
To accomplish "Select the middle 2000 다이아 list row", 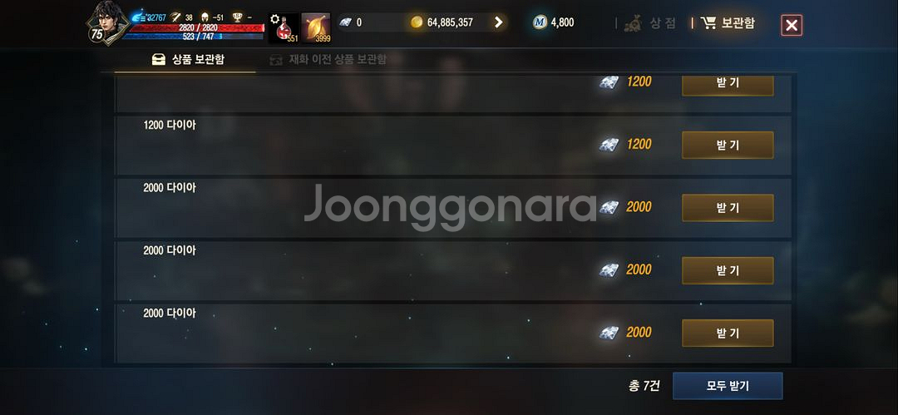I will (x=454, y=270).
